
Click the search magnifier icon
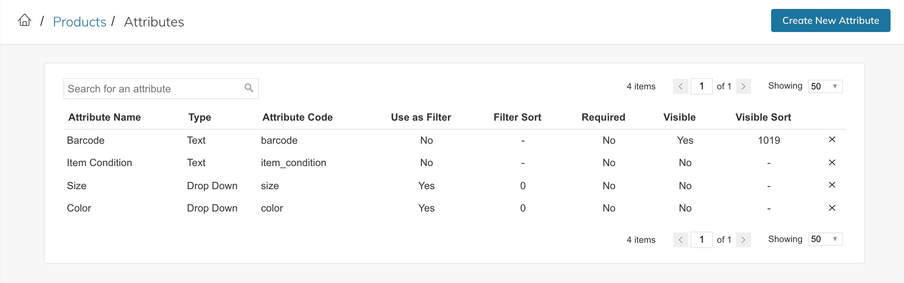coord(249,88)
